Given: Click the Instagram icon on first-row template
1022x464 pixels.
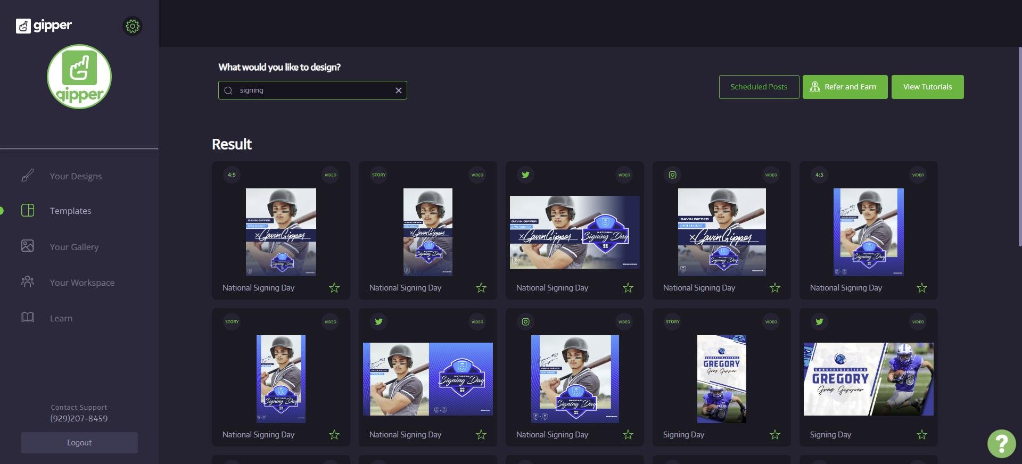Looking at the screenshot, I should [x=672, y=175].
